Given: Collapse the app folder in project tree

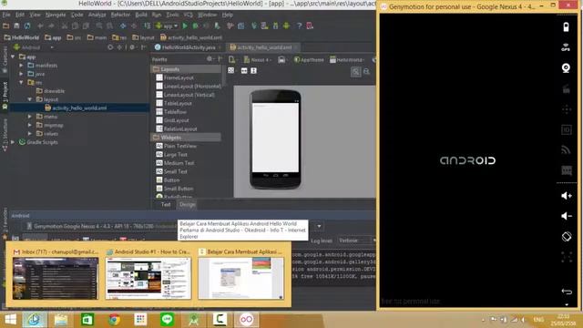Looking at the screenshot, I should coord(13,56).
